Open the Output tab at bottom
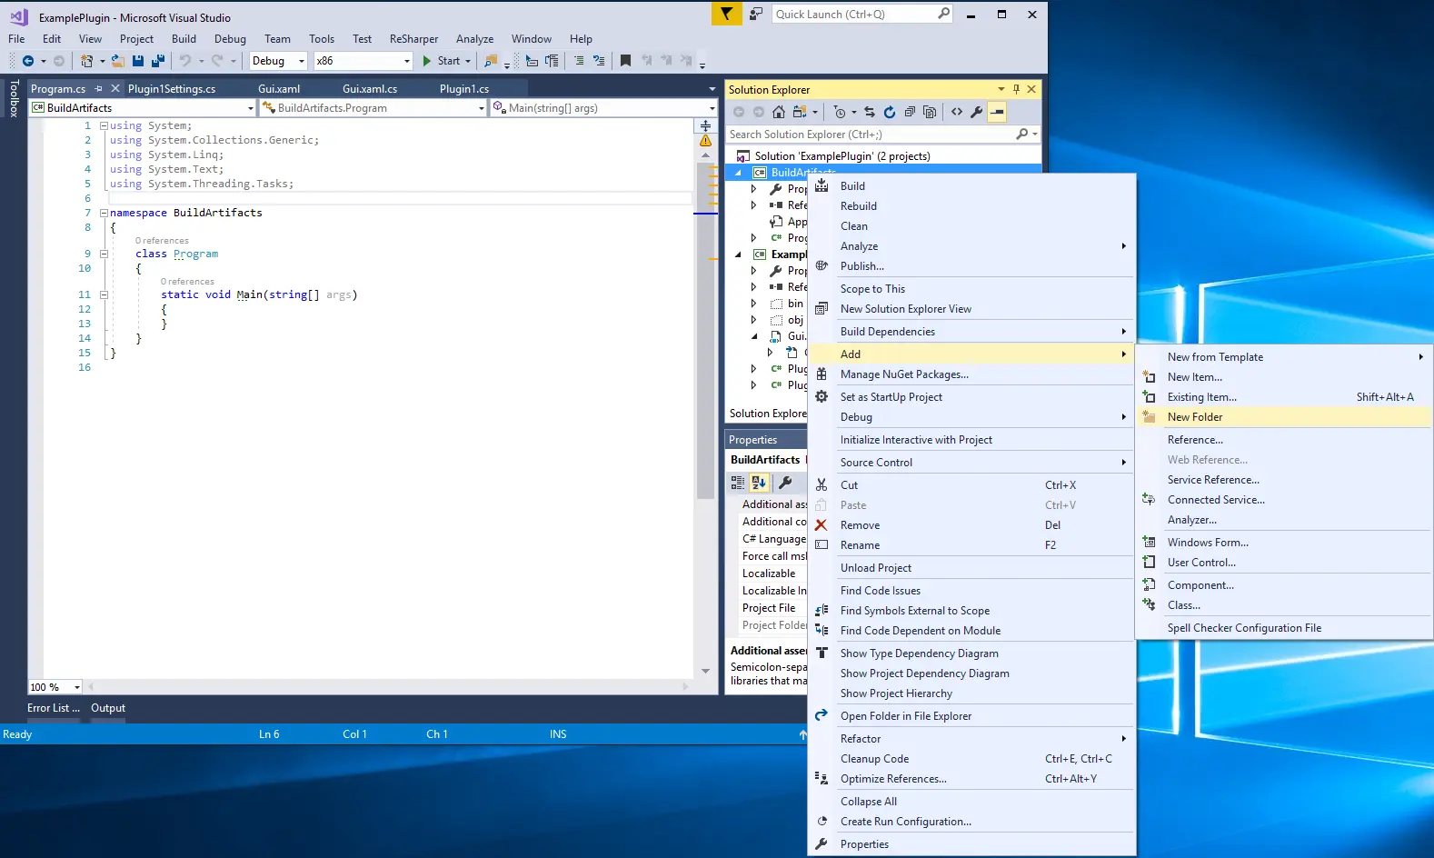 click(x=108, y=708)
